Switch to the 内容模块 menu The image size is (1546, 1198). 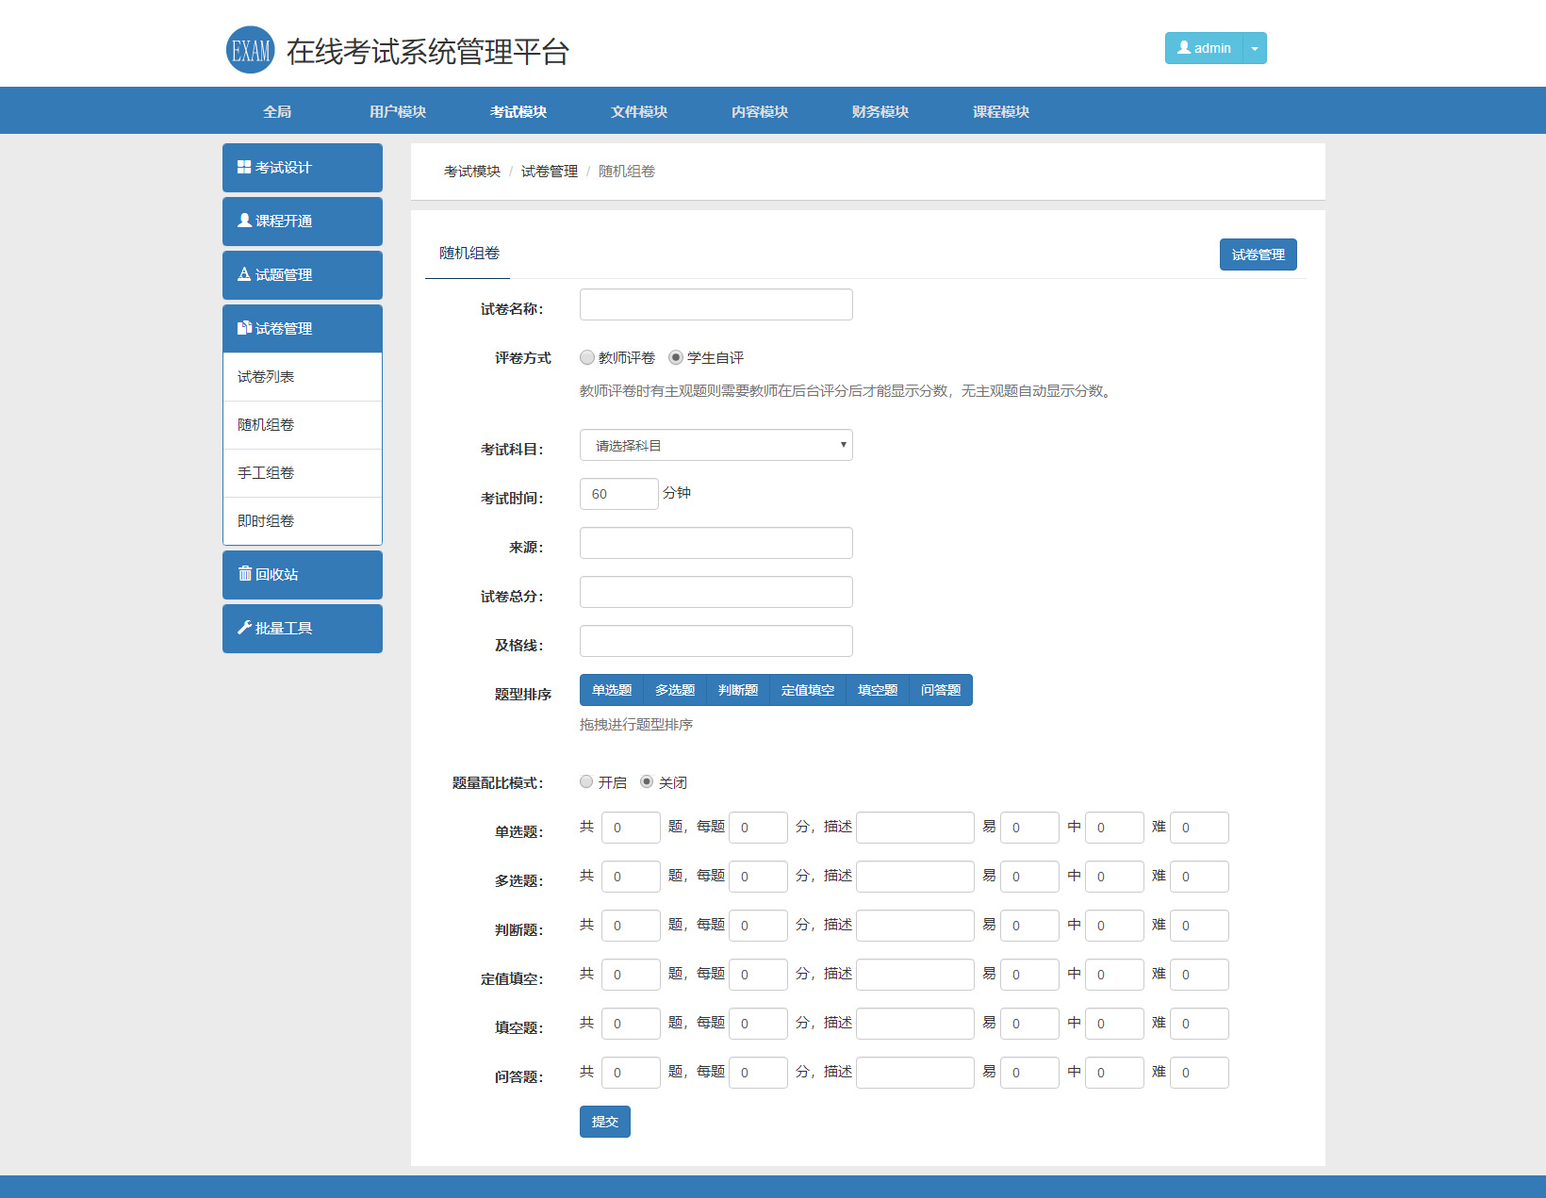tap(759, 110)
